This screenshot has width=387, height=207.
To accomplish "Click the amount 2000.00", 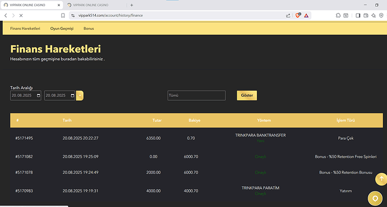I will coord(153,172).
